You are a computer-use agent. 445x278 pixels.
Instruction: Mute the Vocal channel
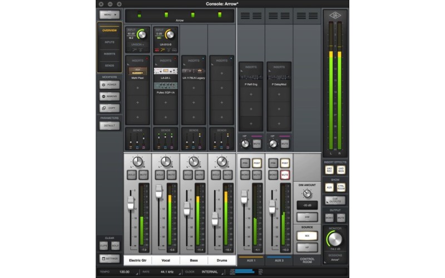click(171, 175)
